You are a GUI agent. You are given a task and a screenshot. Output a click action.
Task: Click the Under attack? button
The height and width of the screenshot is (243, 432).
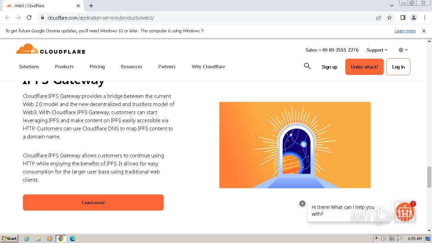tap(364, 67)
